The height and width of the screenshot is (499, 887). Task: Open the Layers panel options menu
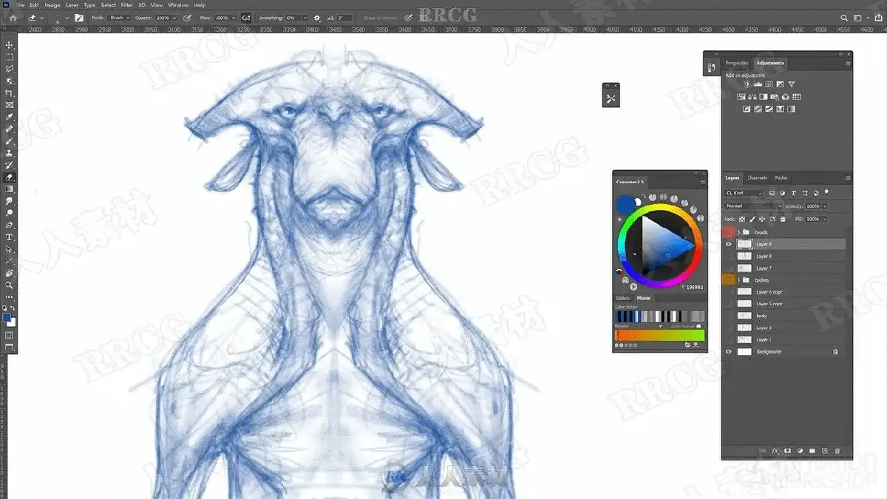click(x=848, y=178)
